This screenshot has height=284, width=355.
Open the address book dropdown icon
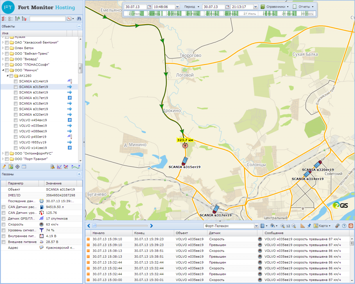coord(264,226)
